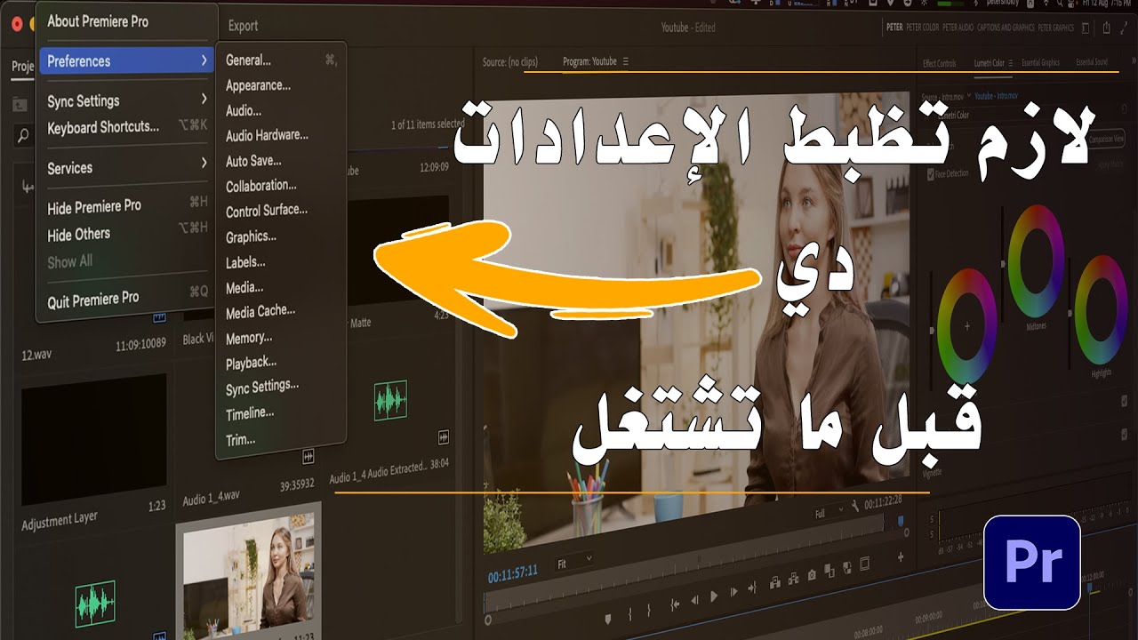Select PETER COLOR workspace
The image size is (1138, 640).
click(923, 28)
